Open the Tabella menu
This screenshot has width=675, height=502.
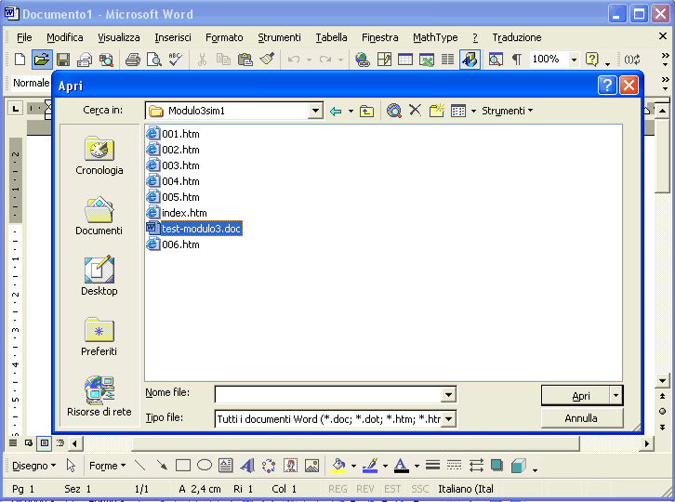point(331,37)
